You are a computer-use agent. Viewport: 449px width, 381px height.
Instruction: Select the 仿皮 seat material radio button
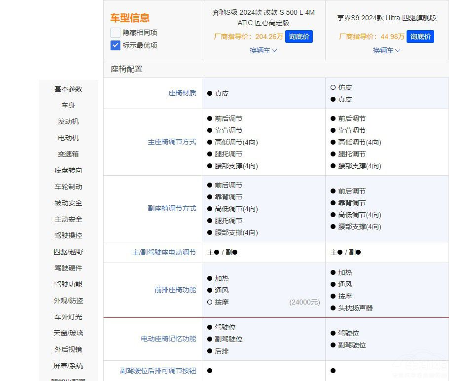pos(335,87)
